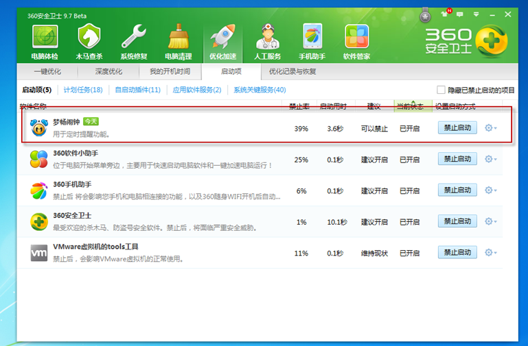Open 系统修复 system repair wrench icon
Screen dimensions: 528x346
point(134,42)
